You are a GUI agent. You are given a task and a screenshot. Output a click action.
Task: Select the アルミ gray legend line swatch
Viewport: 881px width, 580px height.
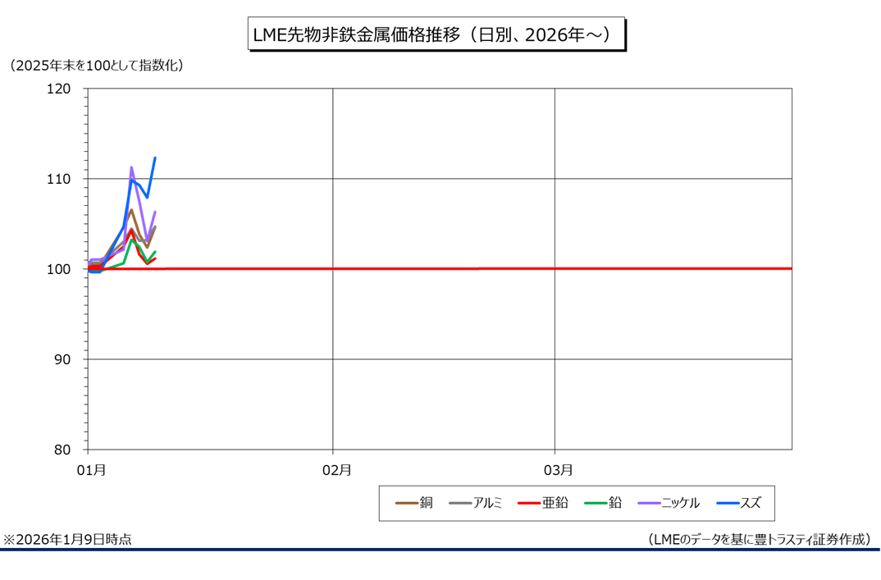click(460, 503)
